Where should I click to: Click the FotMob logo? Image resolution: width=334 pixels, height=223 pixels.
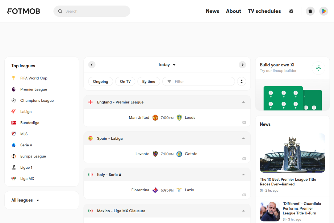pyautogui.click(x=23, y=11)
